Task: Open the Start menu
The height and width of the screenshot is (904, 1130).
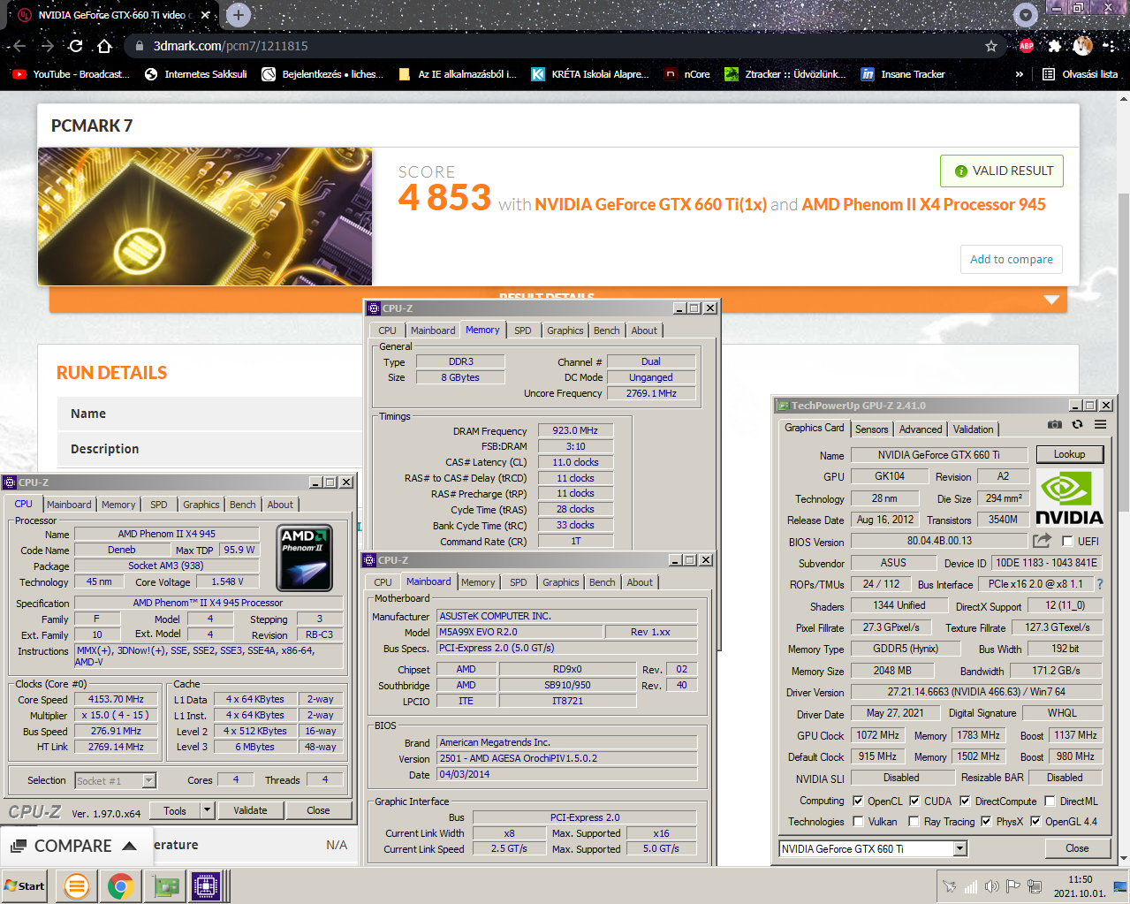Action: click(x=25, y=885)
